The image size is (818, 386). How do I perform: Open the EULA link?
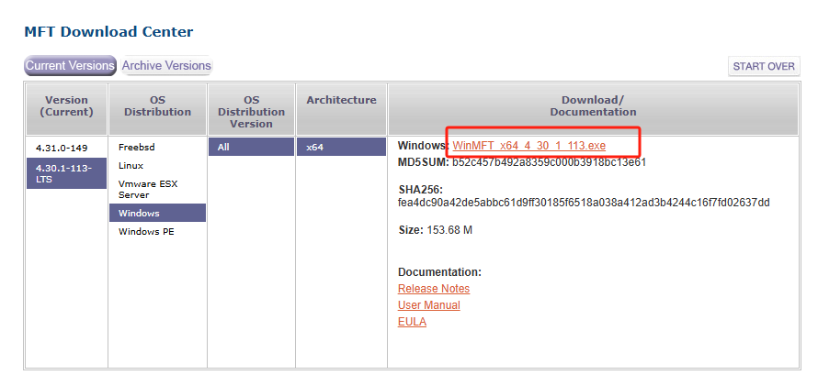coord(412,322)
